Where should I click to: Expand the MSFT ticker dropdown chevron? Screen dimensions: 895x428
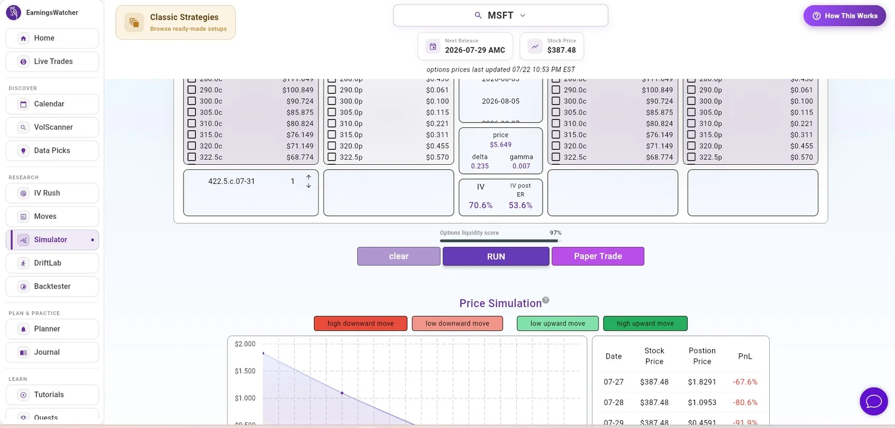522,16
